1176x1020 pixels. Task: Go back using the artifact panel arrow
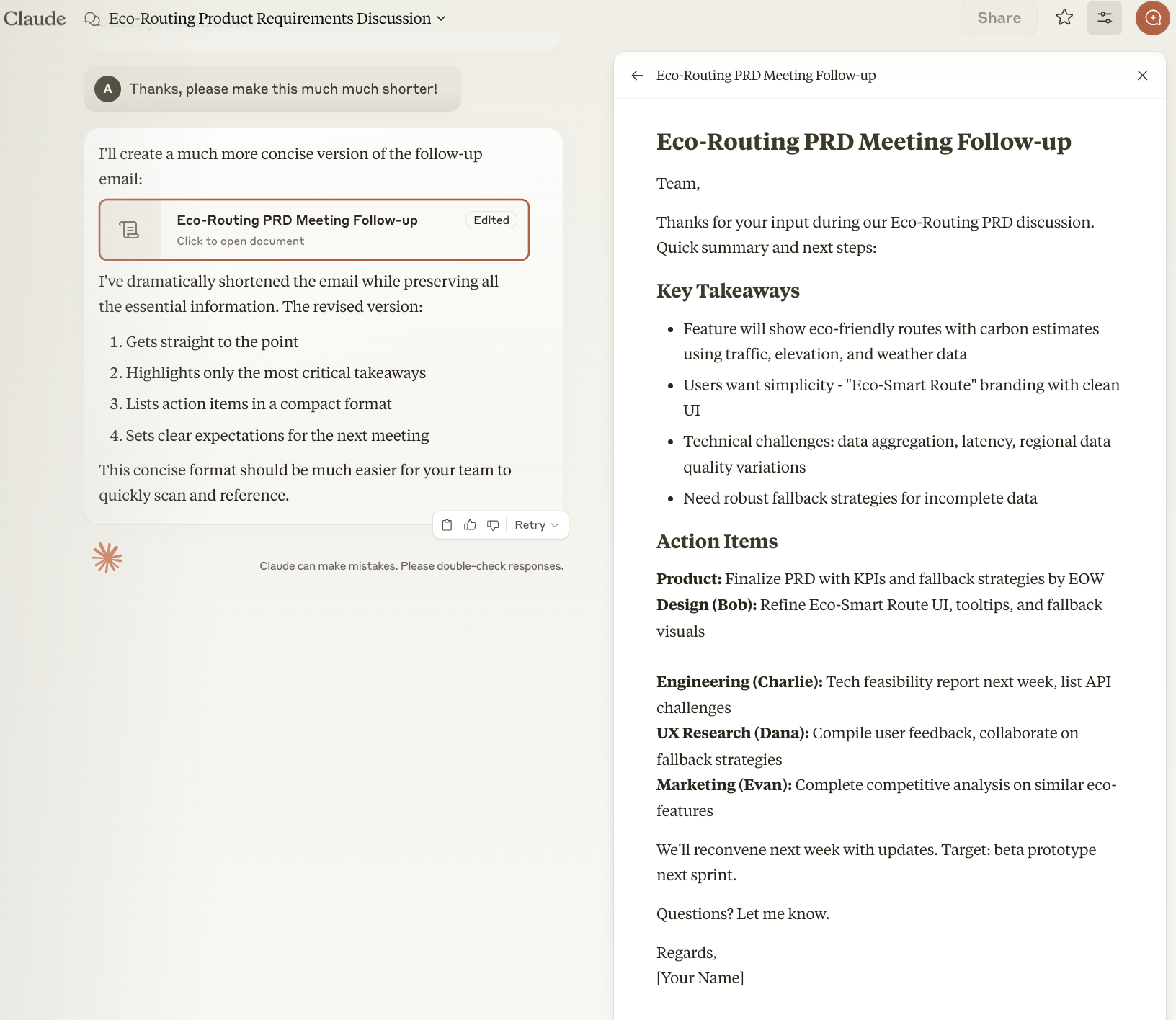click(x=637, y=76)
